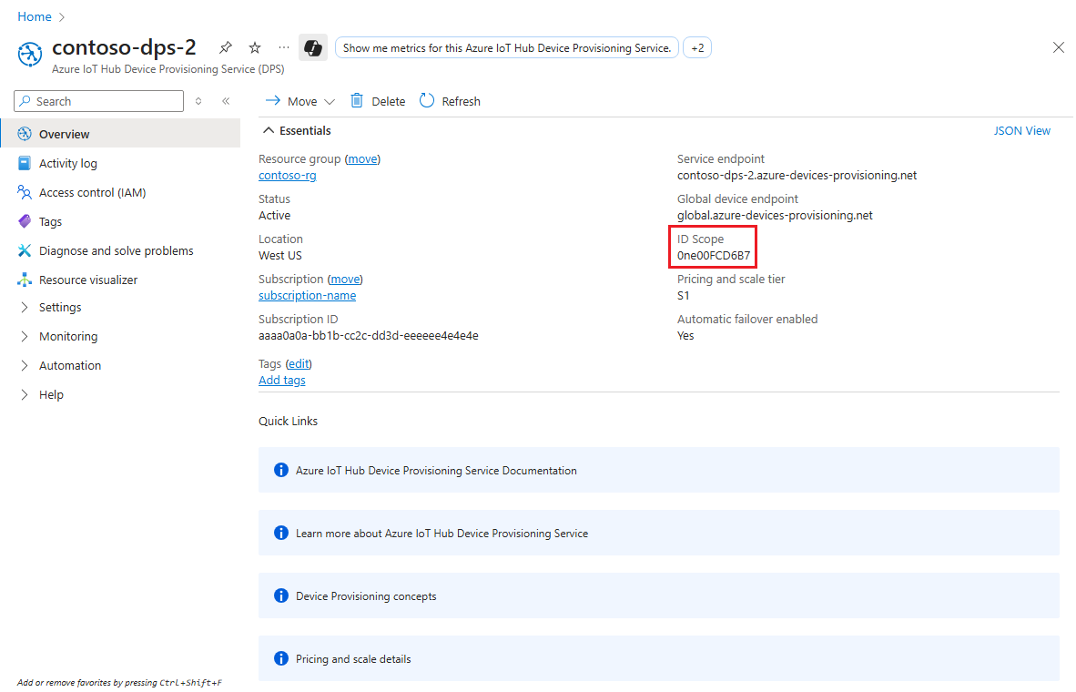Open the more options ellipsis menu
1076x692 pixels.
(282, 46)
